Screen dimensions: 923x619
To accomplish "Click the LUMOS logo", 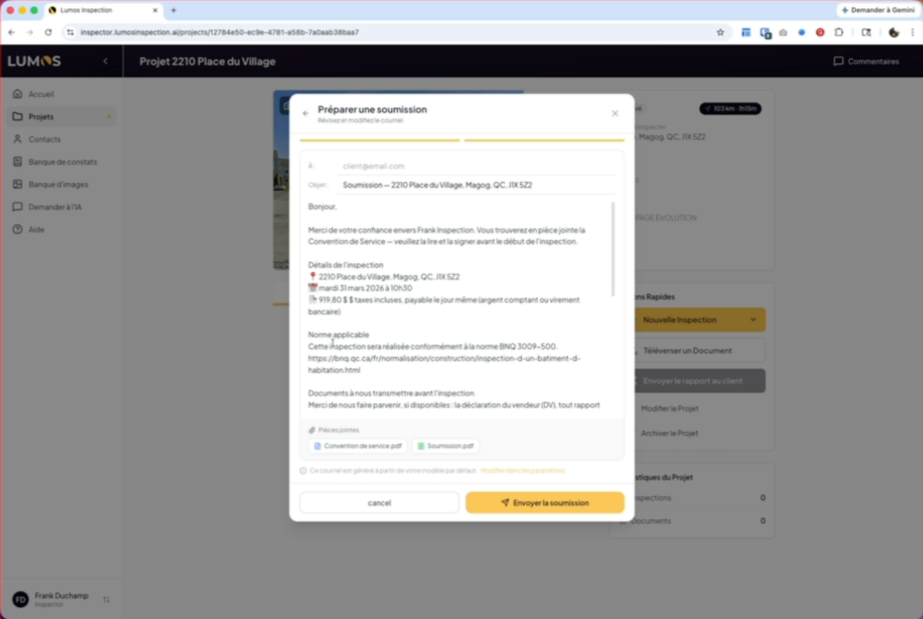I will click(x=34, y=61).
